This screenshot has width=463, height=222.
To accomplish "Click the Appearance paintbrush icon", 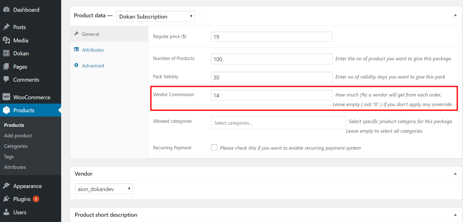I will 6,186.
